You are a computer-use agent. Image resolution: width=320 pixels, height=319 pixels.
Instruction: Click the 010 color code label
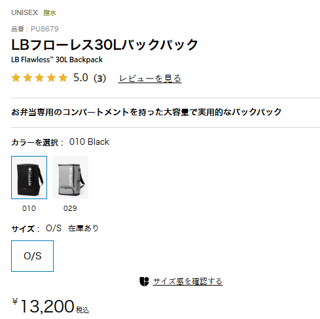(x=29, y=208)
